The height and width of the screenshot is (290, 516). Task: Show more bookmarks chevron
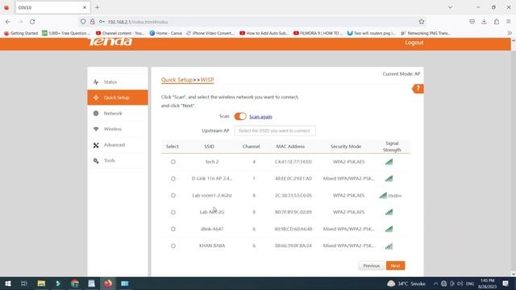pyautogui.click(x=510, y=33)
